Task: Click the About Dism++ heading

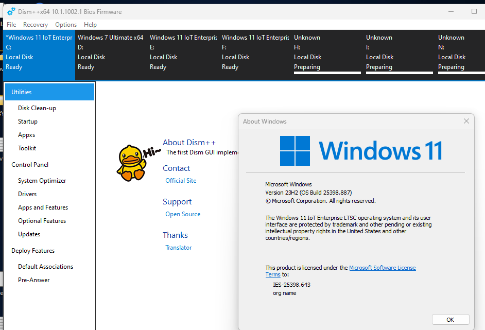Action: click(x=189, y=142)
